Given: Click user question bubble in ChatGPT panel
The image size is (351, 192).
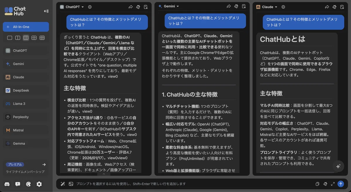Looking at the screenshot, I should (107, 22).
